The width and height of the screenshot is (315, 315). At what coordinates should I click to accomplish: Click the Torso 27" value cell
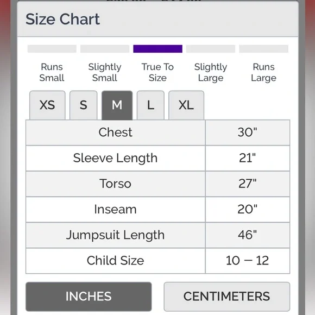248,184
